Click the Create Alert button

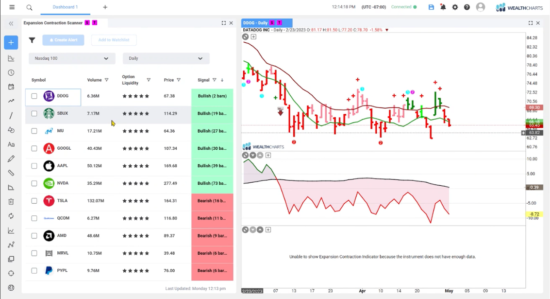[x=63, y=40]
